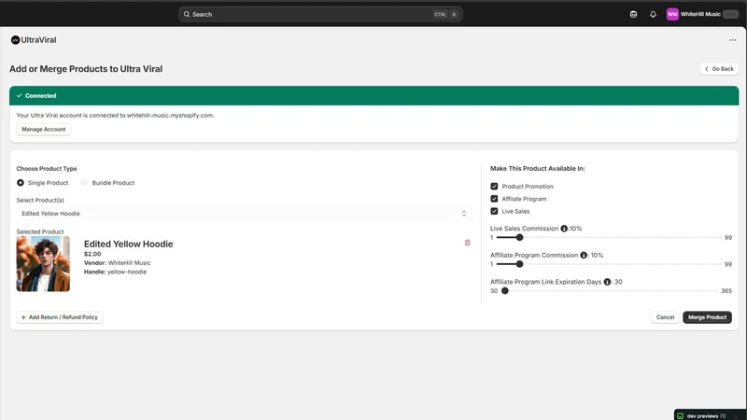Click the Connected status banner
Screen dimensions: 747x420
374,96
